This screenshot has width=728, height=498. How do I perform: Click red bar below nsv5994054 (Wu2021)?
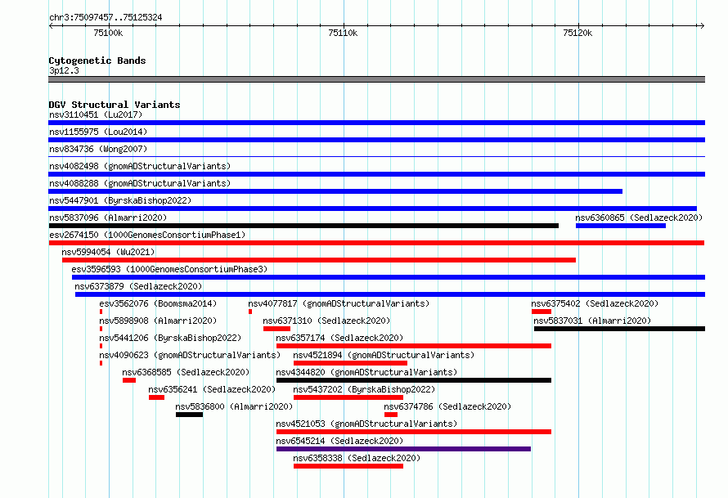tap(319, 260)
